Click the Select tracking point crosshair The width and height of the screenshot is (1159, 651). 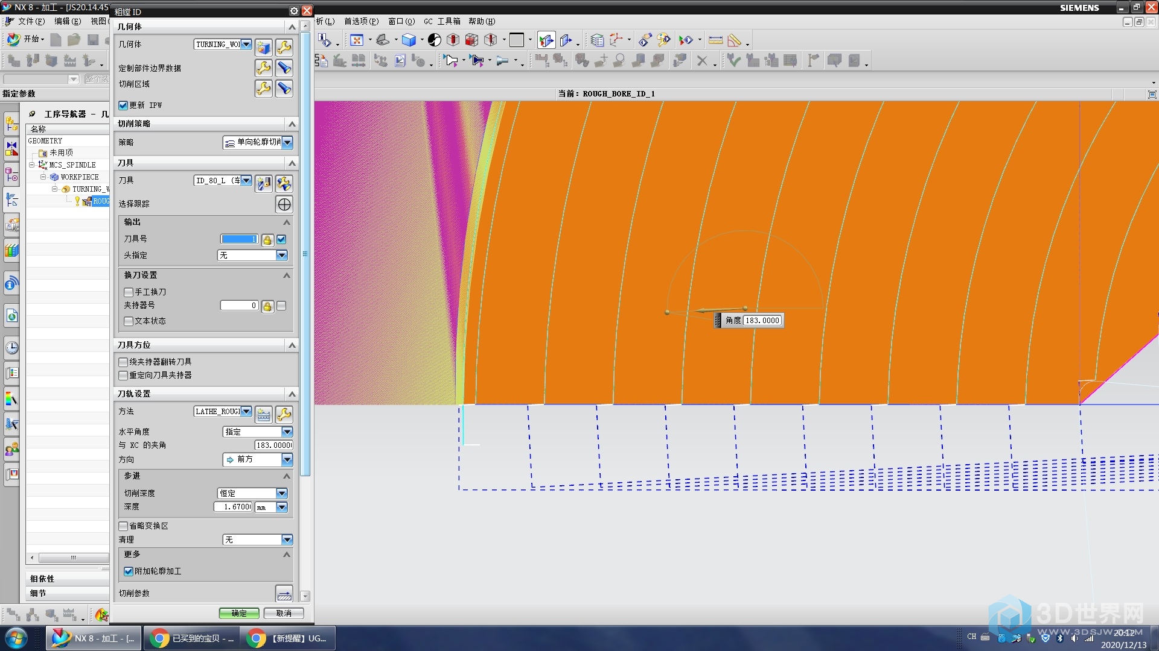click(x=284, y=204)
